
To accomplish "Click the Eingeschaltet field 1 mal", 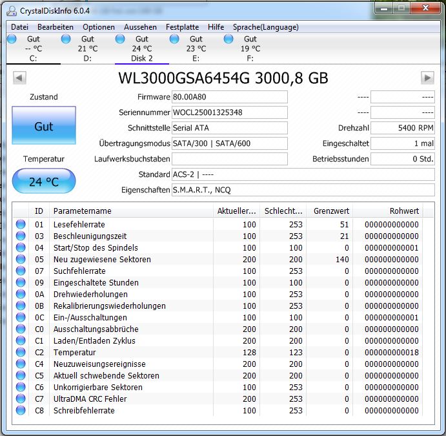I will coord(403,143).
